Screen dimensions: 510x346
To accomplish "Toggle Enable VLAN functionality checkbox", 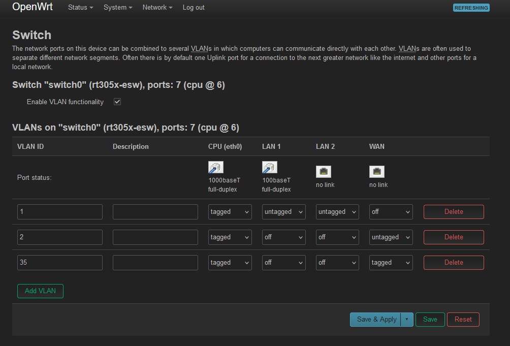I will tap(117, 102).
